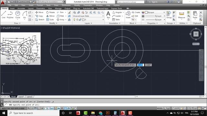Click the Mirror tool
The image size is (207, 116).
[x=50, y=16]
